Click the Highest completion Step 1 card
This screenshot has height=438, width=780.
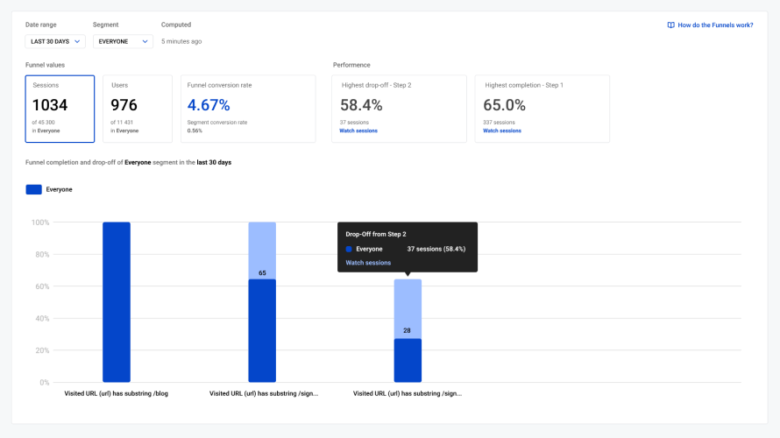(542, 109)
